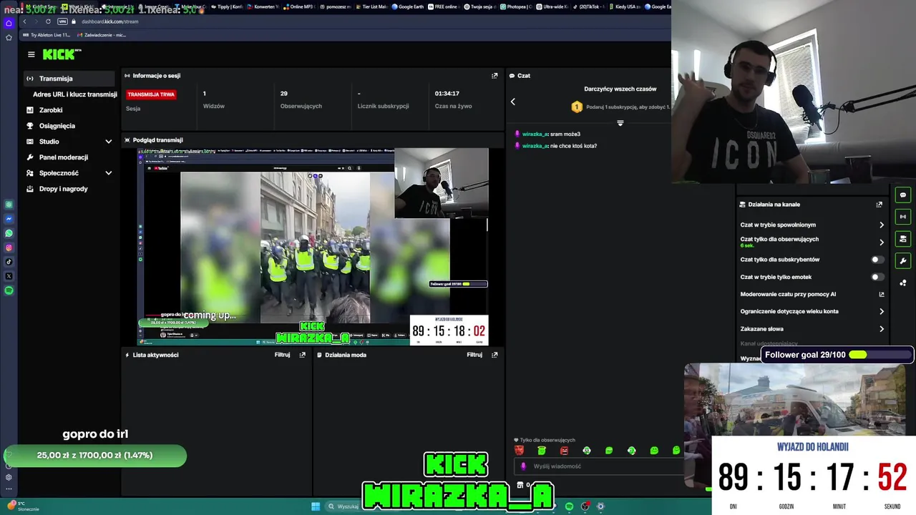This screenshot has width=916, height=515.
Task: Open Adres URL i klucz transmisji
Action: 74,94
